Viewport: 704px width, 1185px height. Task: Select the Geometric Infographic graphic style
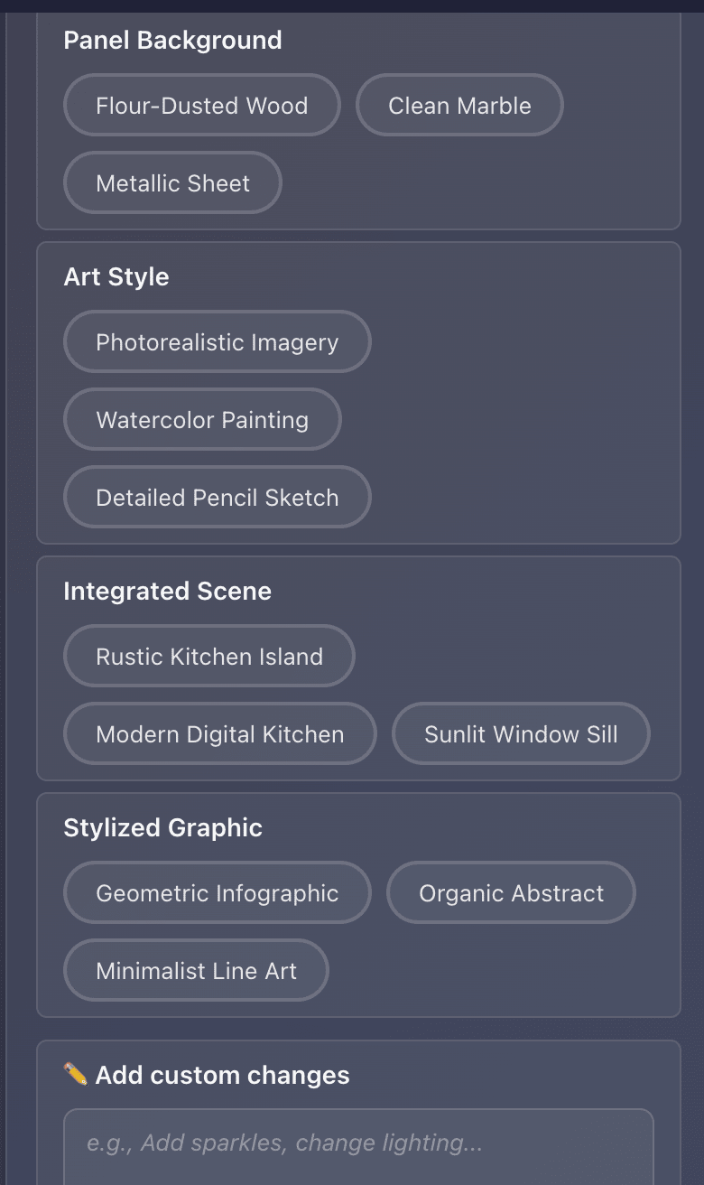217,893
